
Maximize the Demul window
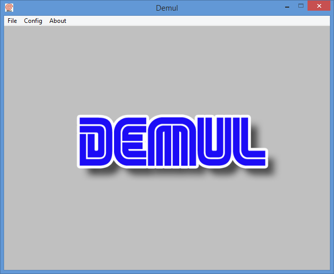[x=301, y=6]
